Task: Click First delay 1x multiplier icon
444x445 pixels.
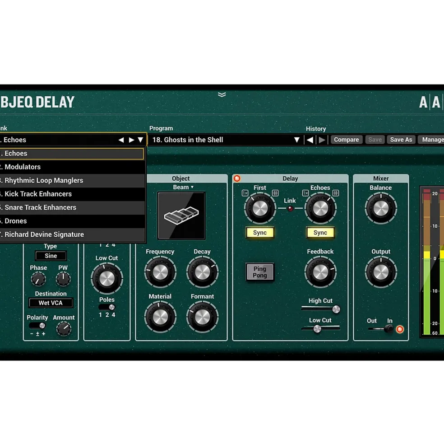Action: pyautogui.click(x=245, y=193)
